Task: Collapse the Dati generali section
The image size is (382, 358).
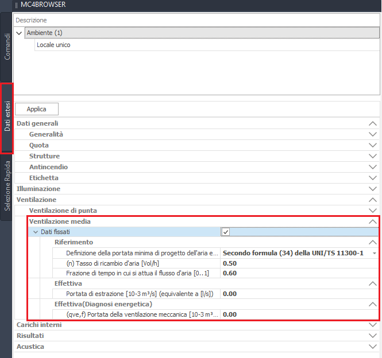Action: point(373,123)
